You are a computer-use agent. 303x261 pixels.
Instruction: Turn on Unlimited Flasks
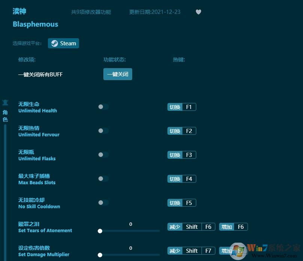pos(103,155)
